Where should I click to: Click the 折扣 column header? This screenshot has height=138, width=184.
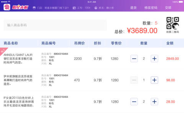[97, 43]
